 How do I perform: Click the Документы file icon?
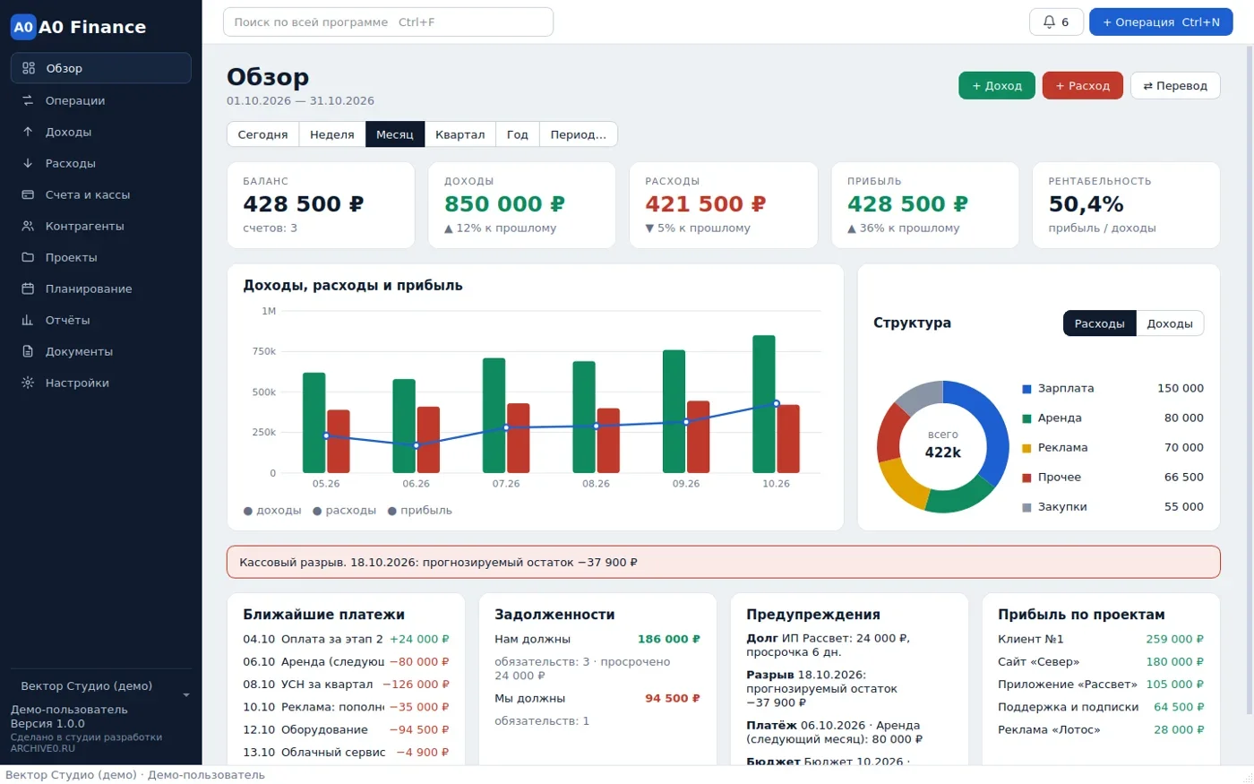coord(28,351)
